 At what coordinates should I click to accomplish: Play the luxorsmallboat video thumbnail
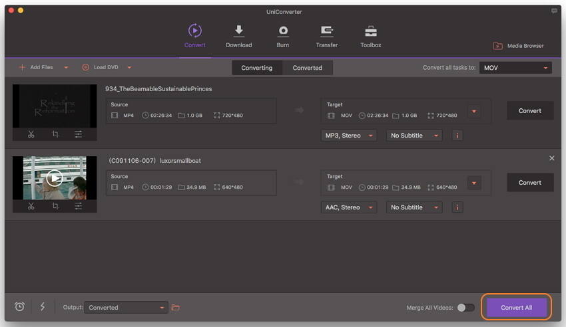point(55,177)
